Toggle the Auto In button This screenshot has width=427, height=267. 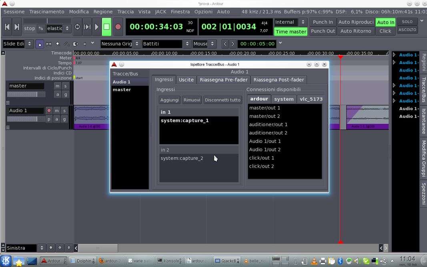point(385,22)
